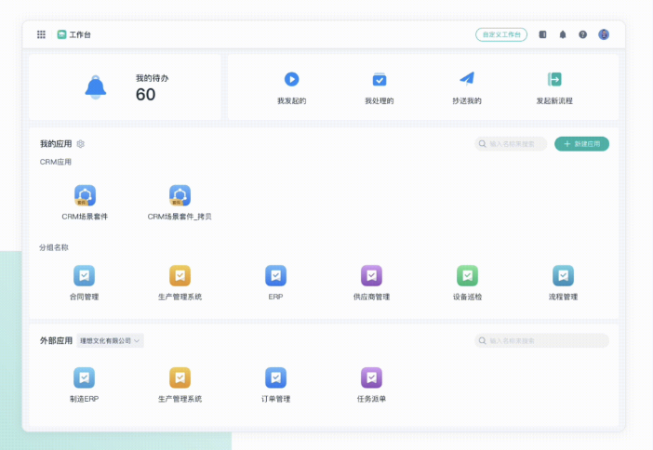The height and width of the screenshot is (450, 653).
Task: Launch 订单管理 external app icon
Action: point(275,377)
